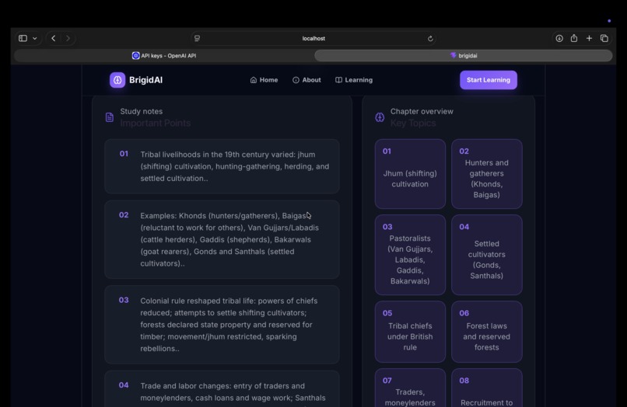Open the downloads icon in Safari toolbar

559,38
